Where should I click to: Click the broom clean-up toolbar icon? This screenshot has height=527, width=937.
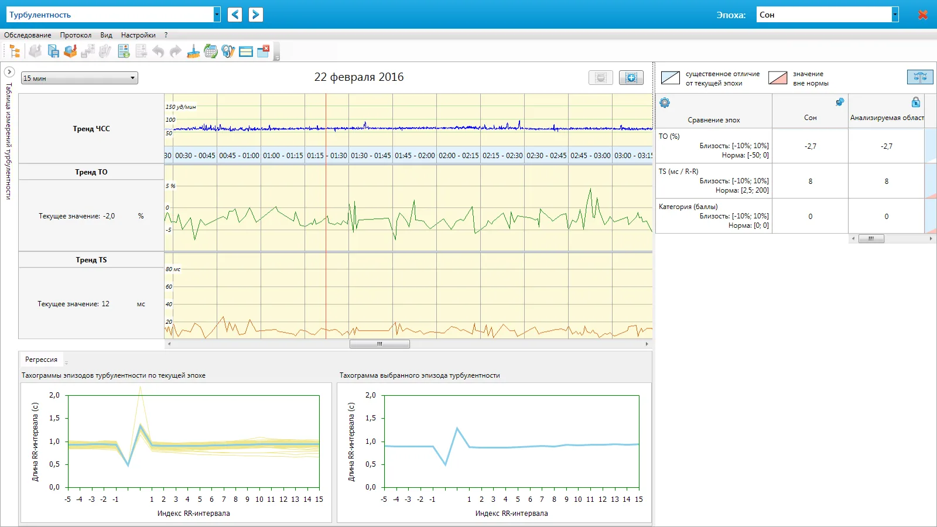coord(193,52)
